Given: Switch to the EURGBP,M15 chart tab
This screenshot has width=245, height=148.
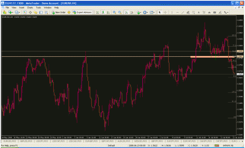Looking at the screenshot, I should tap(91, 141).
